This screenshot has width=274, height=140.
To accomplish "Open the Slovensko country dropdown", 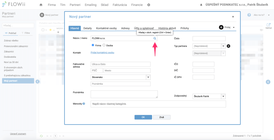I will pyautogui.click(x=148, y=77).
